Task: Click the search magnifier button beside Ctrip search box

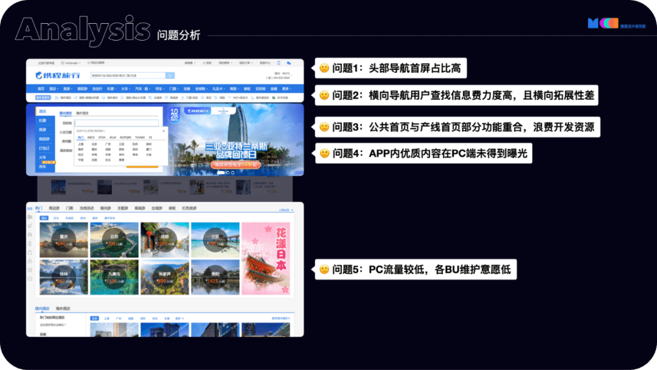Action: click(170, 75)
